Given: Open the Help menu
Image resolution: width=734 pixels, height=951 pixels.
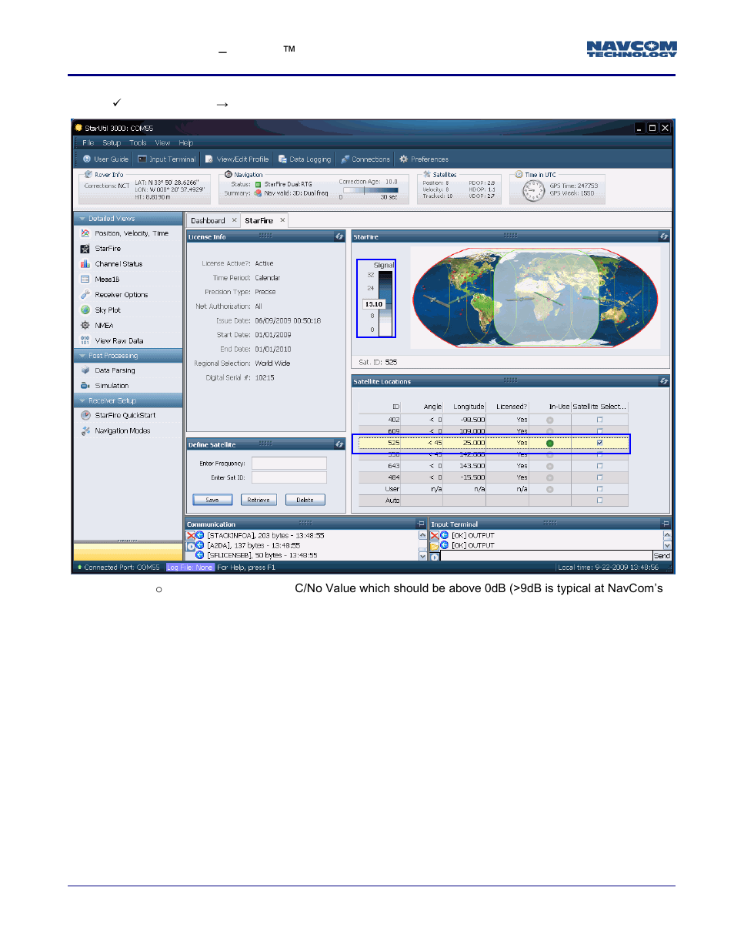Looking at the screenshot, I should click(185, 143).
